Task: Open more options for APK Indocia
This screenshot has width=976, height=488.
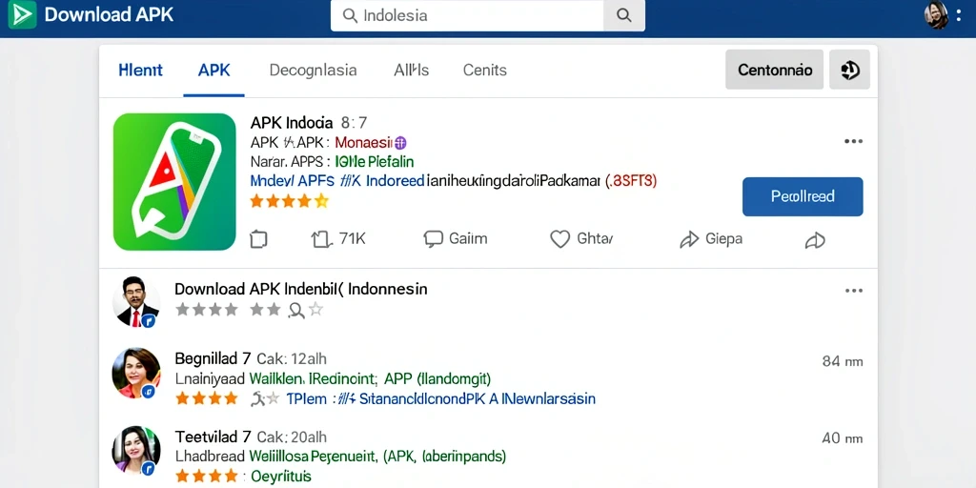Action: (x=853, y=141)
